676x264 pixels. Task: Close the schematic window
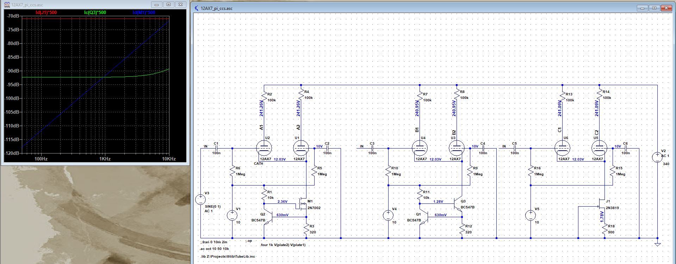point(666,8)
